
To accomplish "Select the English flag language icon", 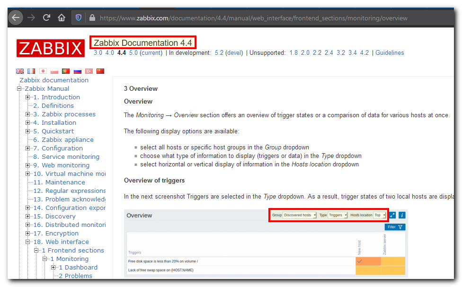I will click(19, 71).
